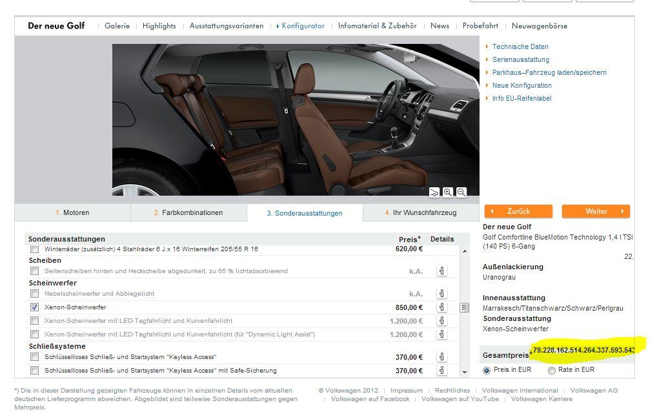Click the Gesamtpreis value
The width and height of the screenshot is (668, 412).
pos(584,350)
